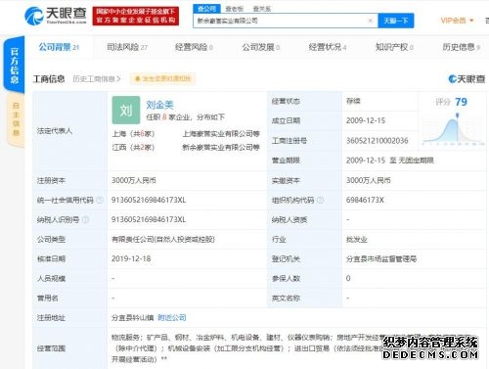Click the help icon beside 统一社会信用代码
This screenshot has width=489, height=369.
pyautogui.click(x=100, y=200)
